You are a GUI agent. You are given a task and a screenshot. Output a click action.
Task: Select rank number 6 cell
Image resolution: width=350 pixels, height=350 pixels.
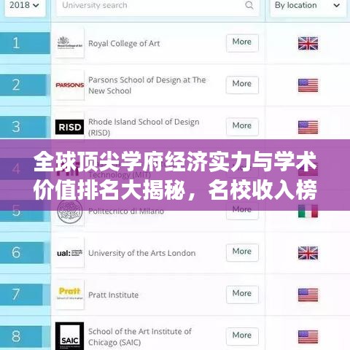click(x=22, y=252)
